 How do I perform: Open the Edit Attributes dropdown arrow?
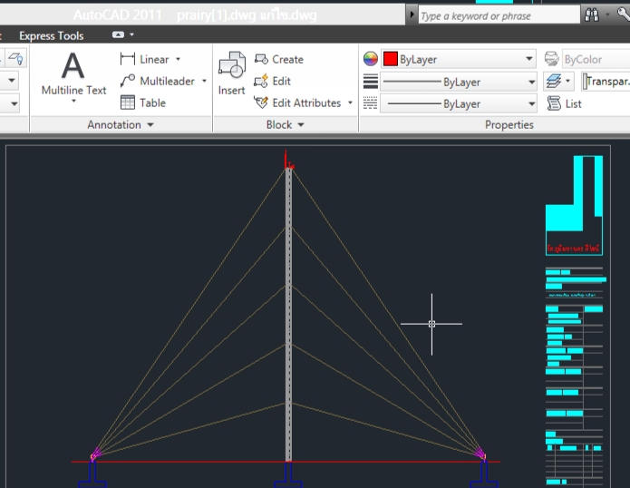coord(350,102)
